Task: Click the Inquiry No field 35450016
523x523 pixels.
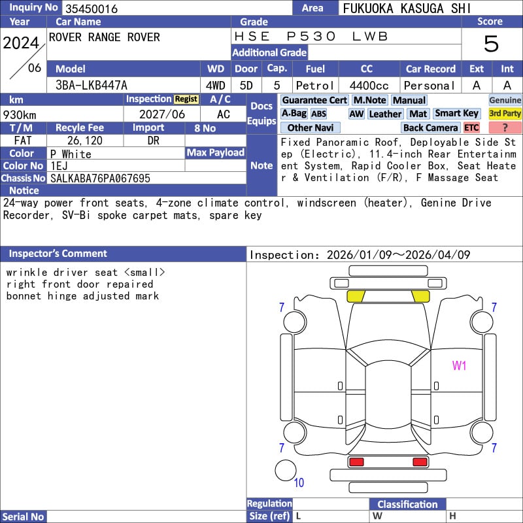Action: [x=91, y=8]
